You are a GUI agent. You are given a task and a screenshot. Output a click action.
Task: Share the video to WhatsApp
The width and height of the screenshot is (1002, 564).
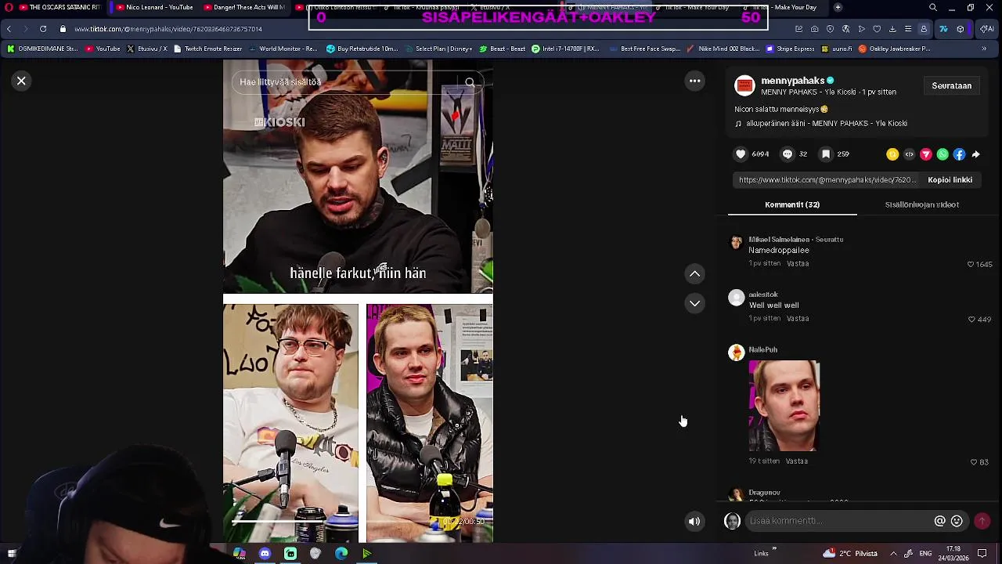[943, 154]
